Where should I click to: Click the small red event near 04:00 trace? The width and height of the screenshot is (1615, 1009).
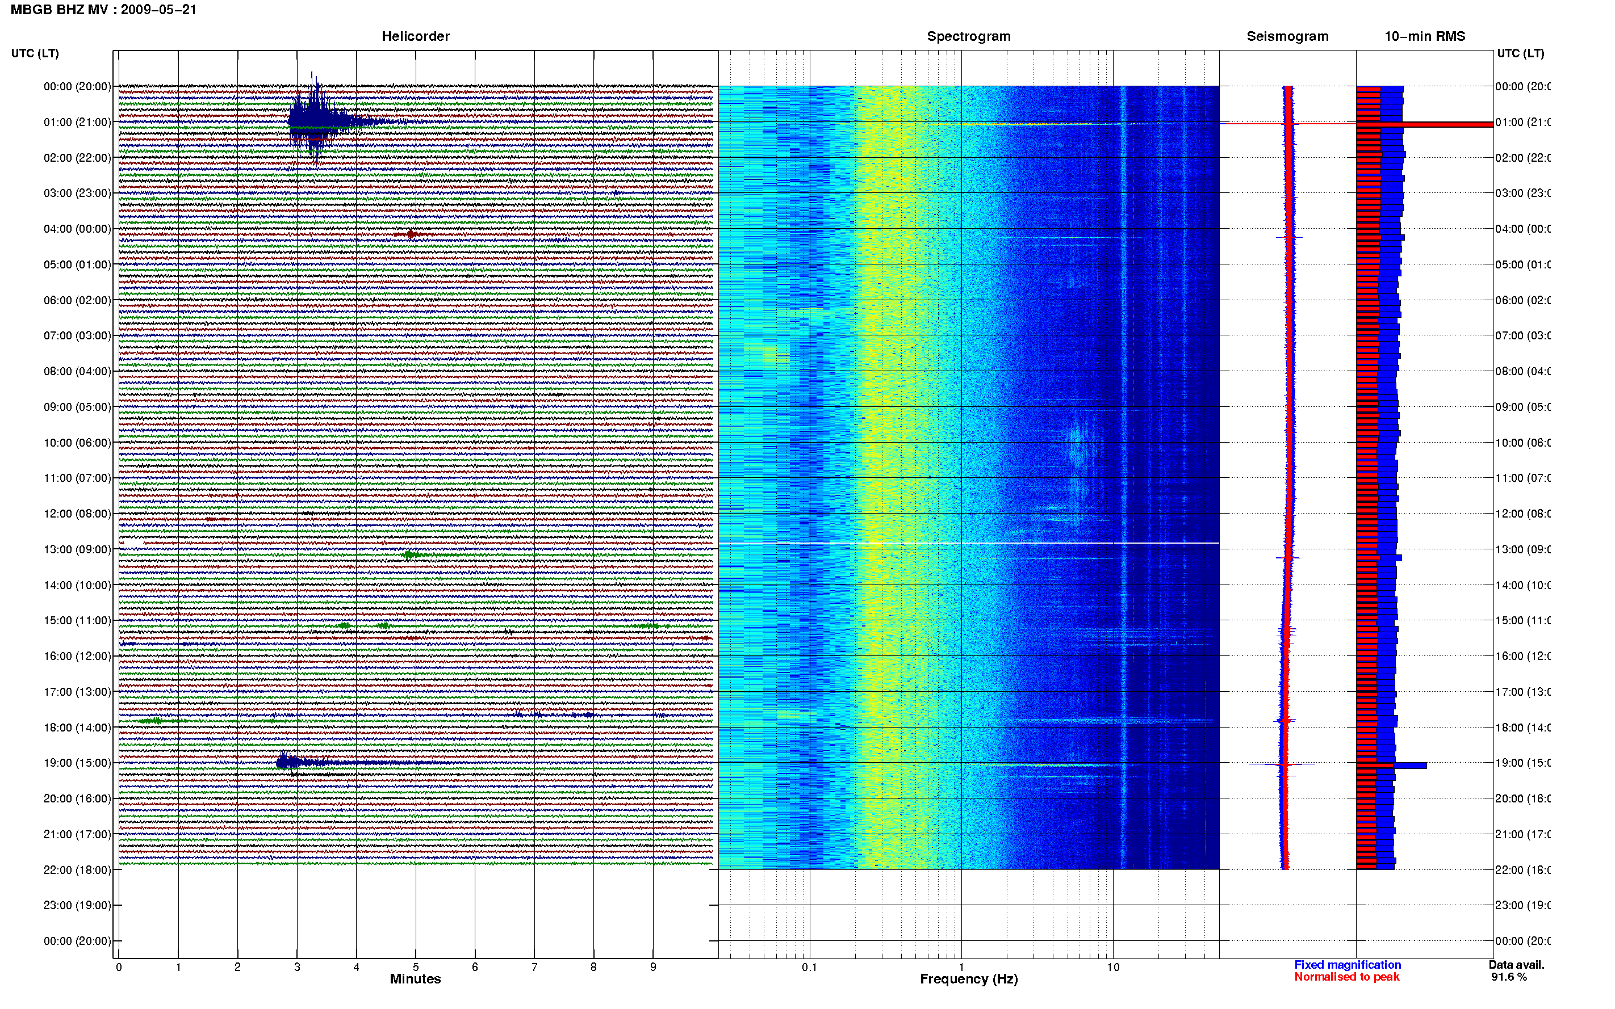[411, 234]
